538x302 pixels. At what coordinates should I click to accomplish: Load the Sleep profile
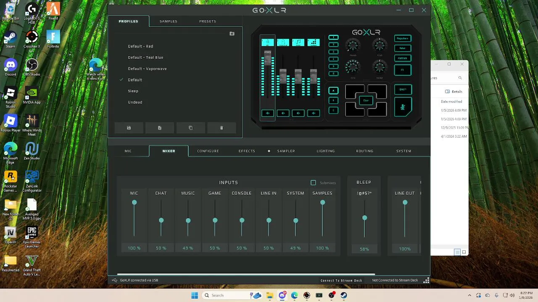tap(133, 91)
